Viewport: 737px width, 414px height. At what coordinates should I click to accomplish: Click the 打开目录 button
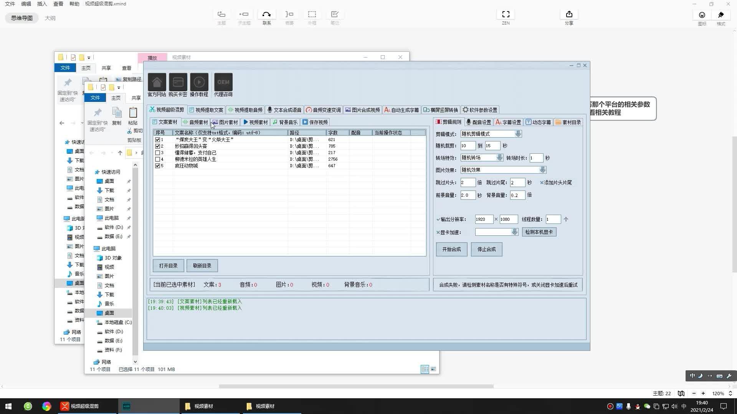click(x=168, y=266)
